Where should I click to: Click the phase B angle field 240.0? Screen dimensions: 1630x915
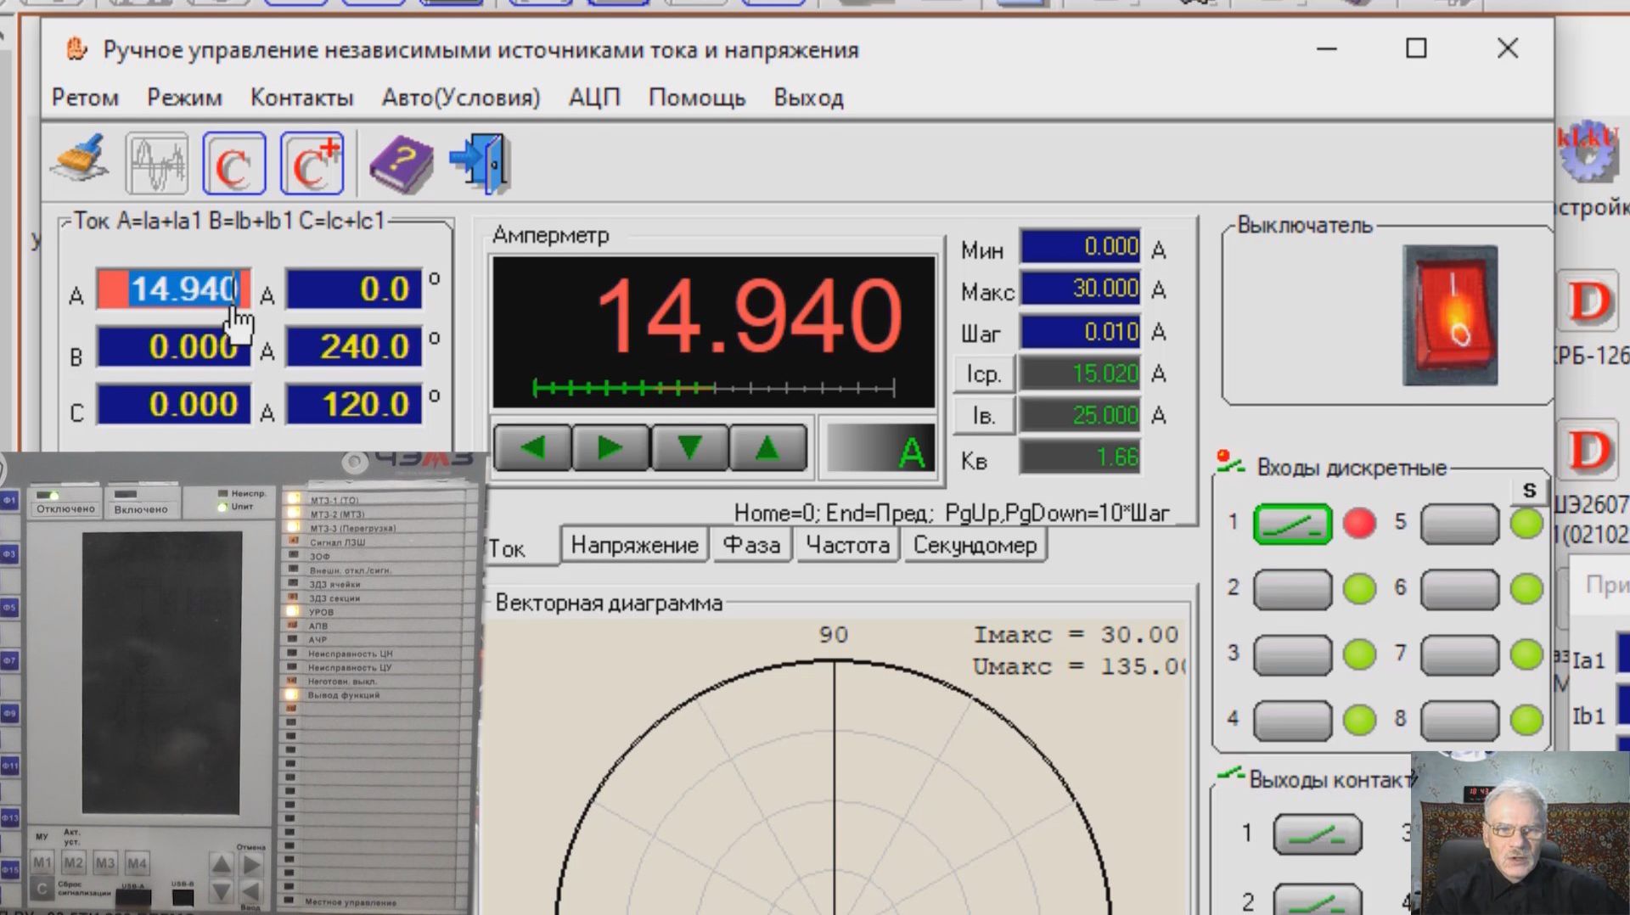(354, 347)
